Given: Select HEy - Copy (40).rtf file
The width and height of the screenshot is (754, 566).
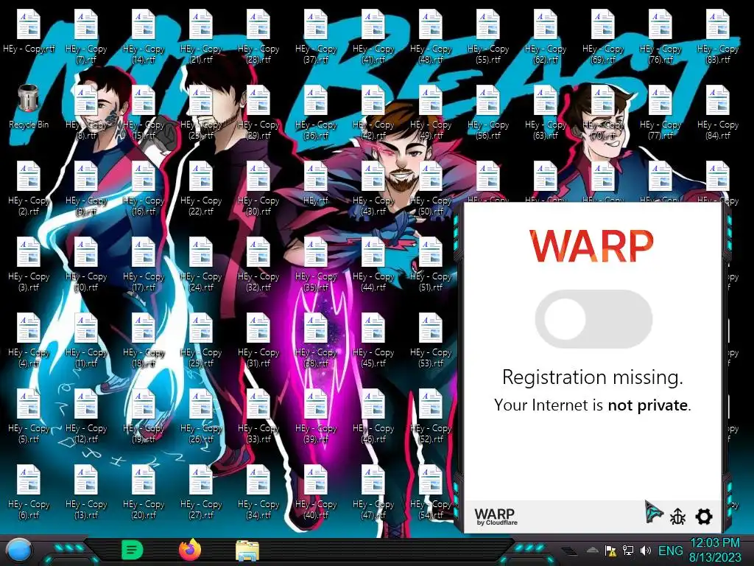Looking at the screenshot, I should pos(315,492).
